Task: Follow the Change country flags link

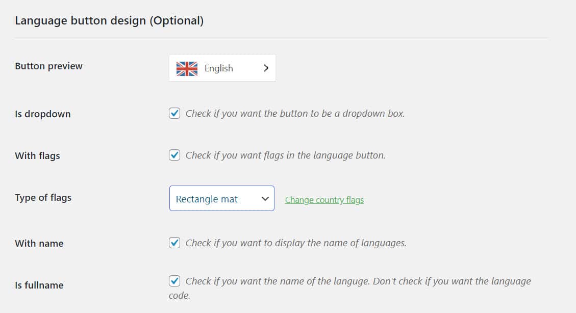Action: pyautogui.click(x=324, y=200)
